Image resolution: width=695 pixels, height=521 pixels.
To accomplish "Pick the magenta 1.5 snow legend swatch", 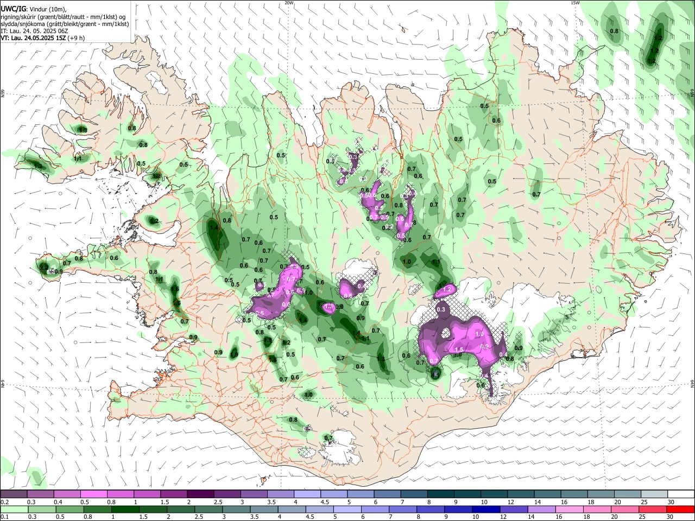I will point(174,494).
